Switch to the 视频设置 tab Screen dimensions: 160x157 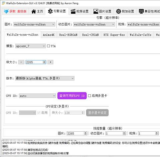point(80,11)
